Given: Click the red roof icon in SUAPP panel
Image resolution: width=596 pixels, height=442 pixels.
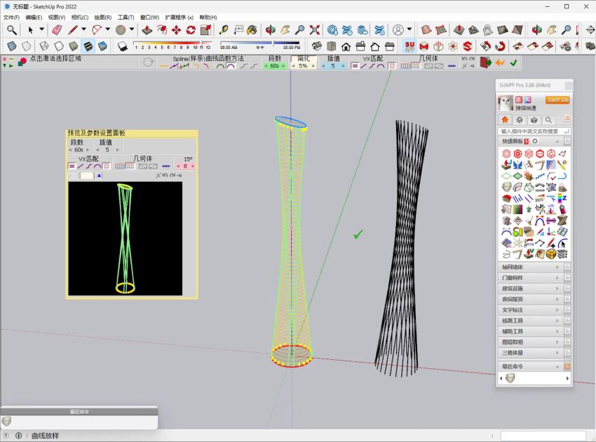Looking at the screenshot, I should (506, 198).
